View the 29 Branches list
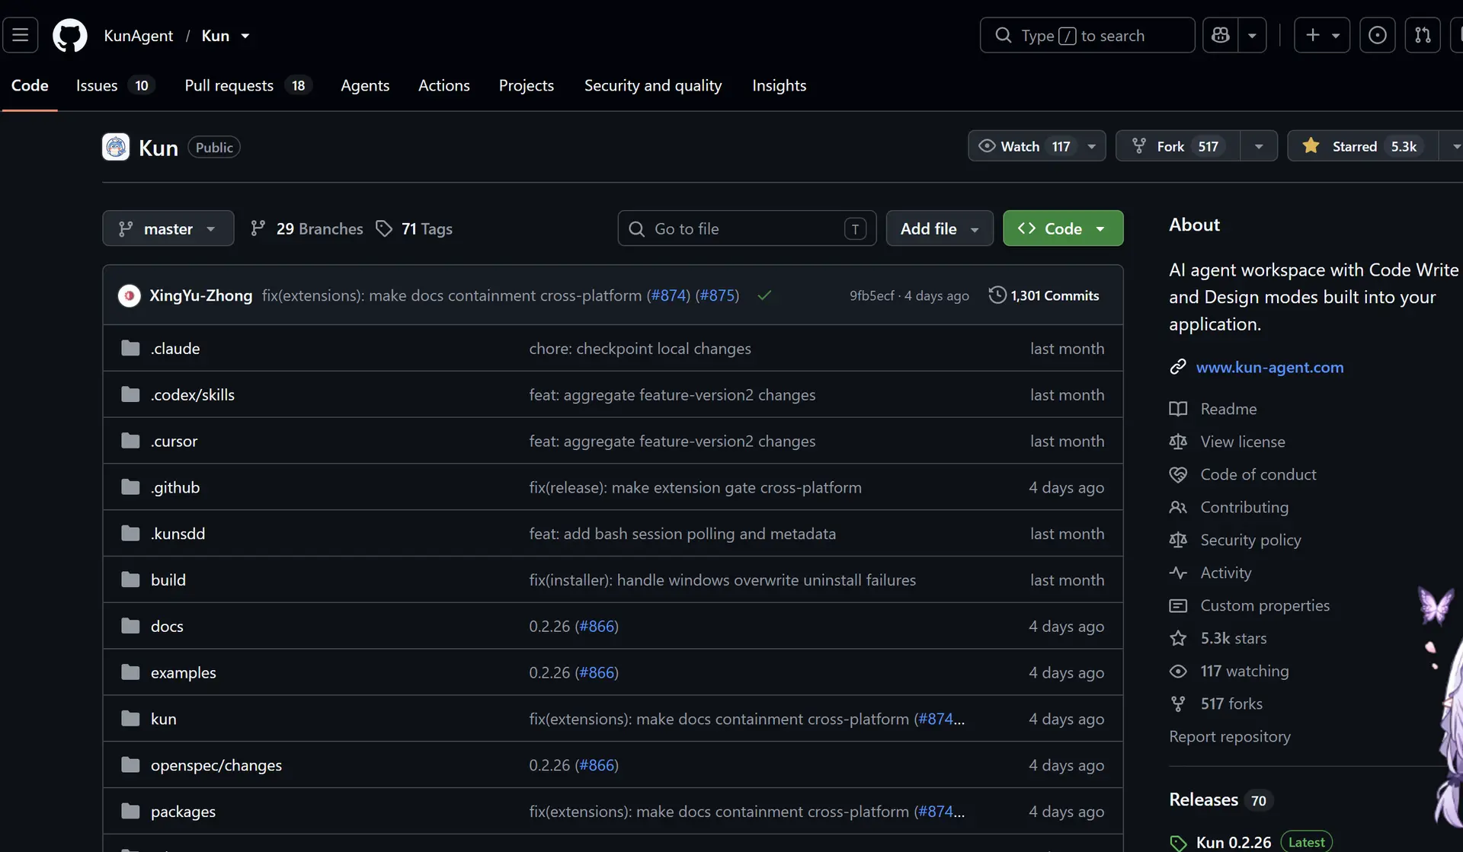Image resolution: width=1463 pixels, height=852 pixels. pos(307,228)
